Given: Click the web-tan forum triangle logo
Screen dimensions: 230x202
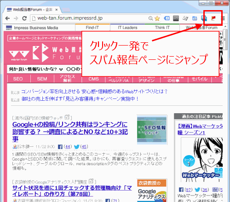Looking at the screenshot, I should coord(19,55).
